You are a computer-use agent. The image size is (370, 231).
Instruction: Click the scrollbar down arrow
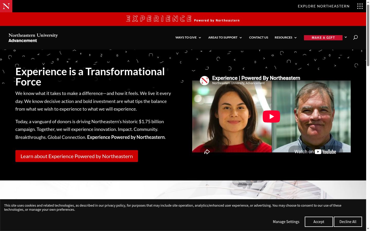pos(368,229)
